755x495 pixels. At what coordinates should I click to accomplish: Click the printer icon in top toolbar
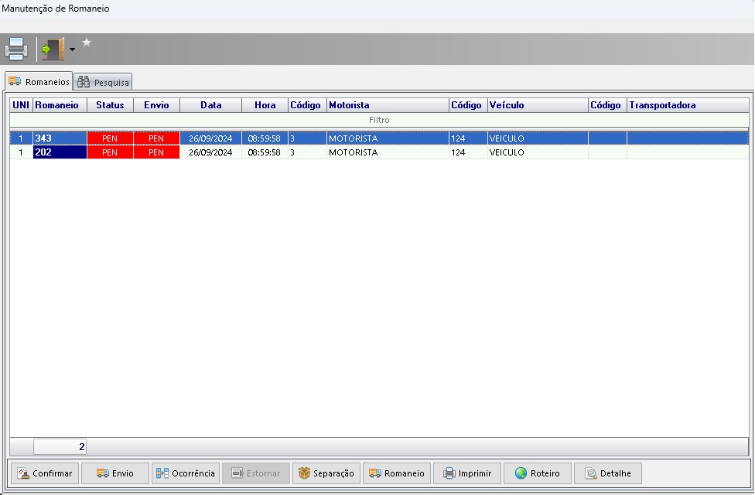point(16,49)
